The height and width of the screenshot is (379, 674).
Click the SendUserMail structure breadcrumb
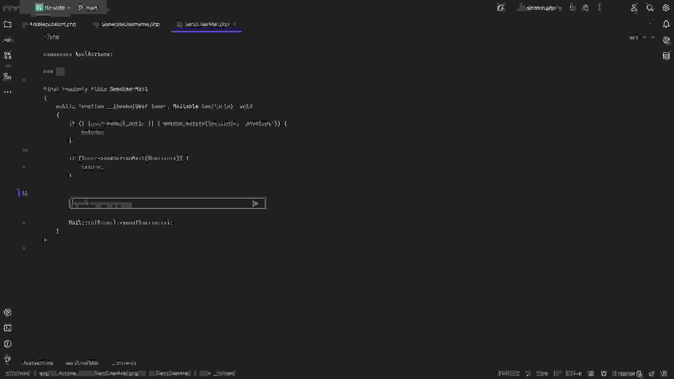pos(82,363)
